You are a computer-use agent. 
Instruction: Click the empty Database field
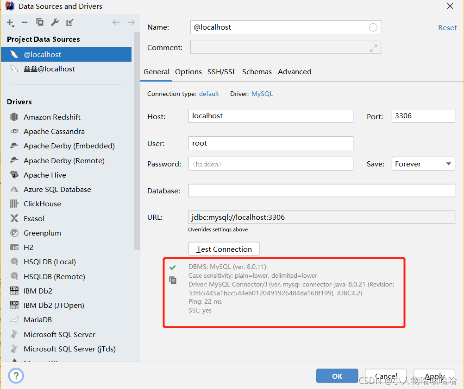pyautogui.click(x=322, y=191)
